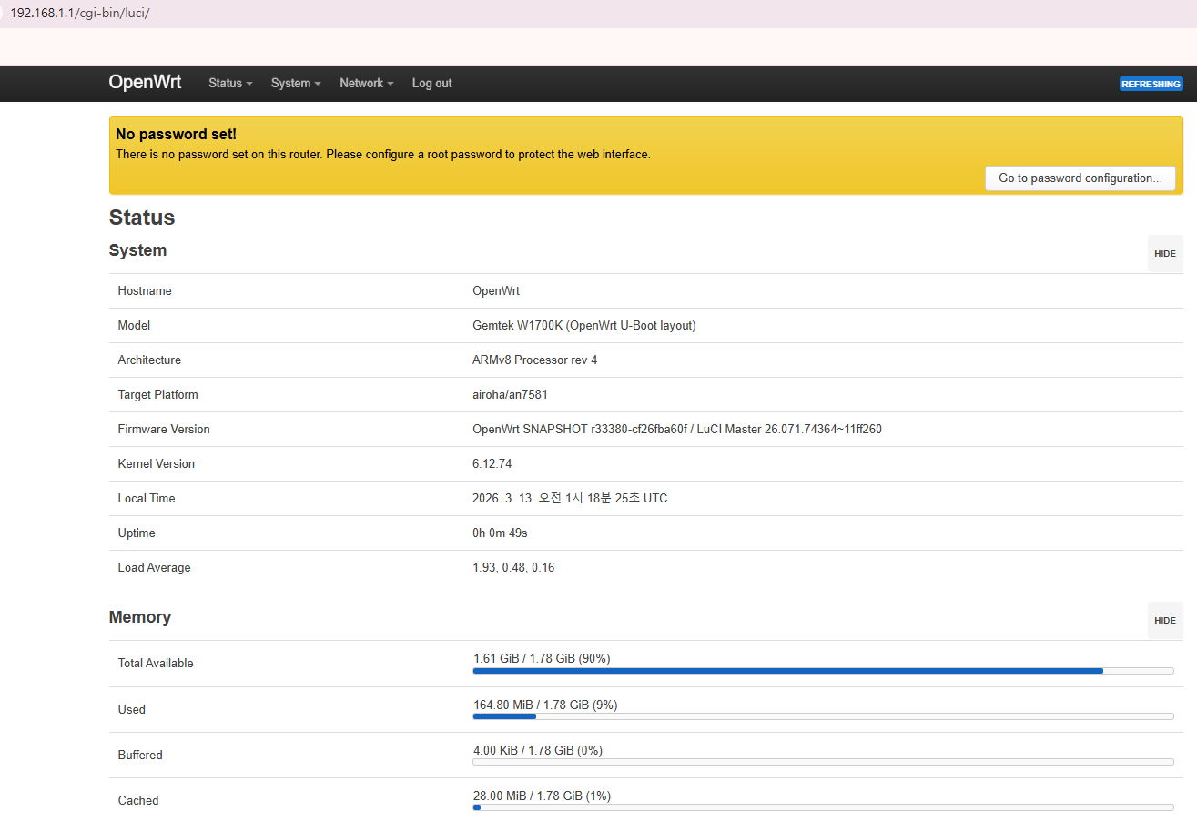
Task: Click the root password warning description text
Action: (383, 155)
